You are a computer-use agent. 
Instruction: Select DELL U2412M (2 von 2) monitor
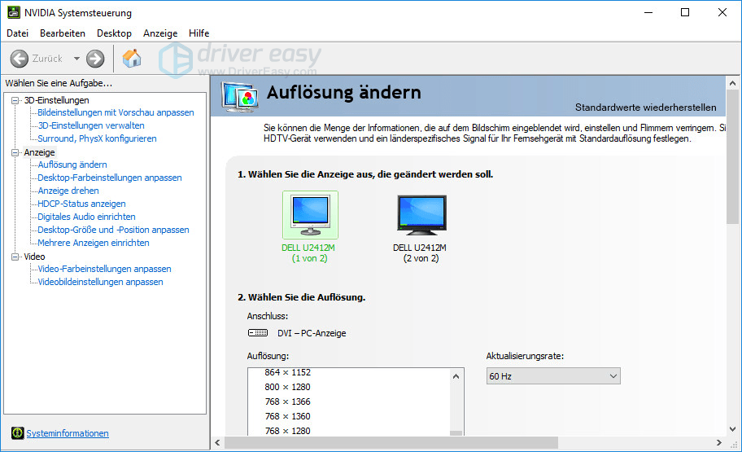tap(420, 228)
